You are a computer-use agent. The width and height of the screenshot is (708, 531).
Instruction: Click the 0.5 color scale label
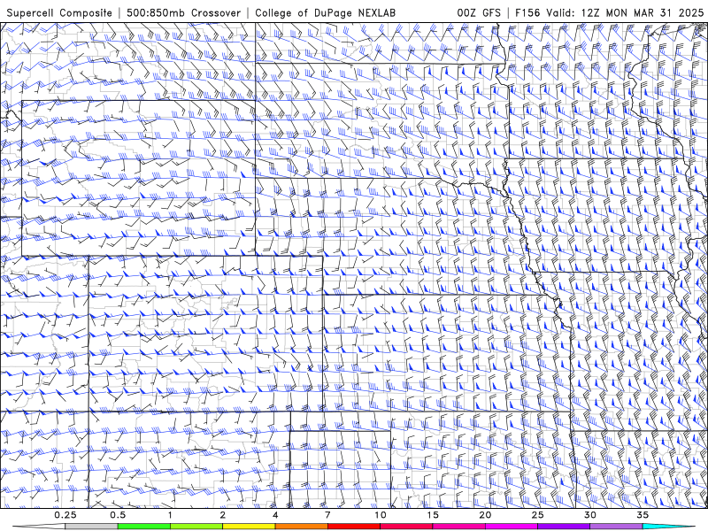(118, 515)
